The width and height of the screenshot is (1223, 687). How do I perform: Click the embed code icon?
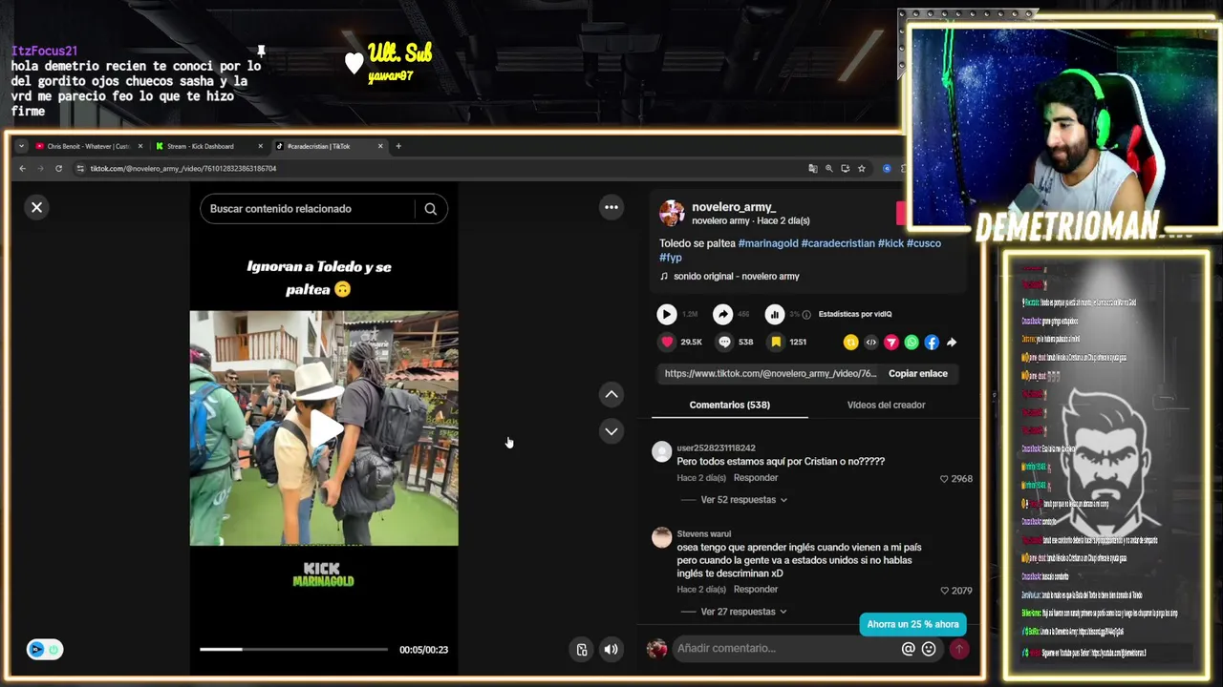click(x=870, y=342)
